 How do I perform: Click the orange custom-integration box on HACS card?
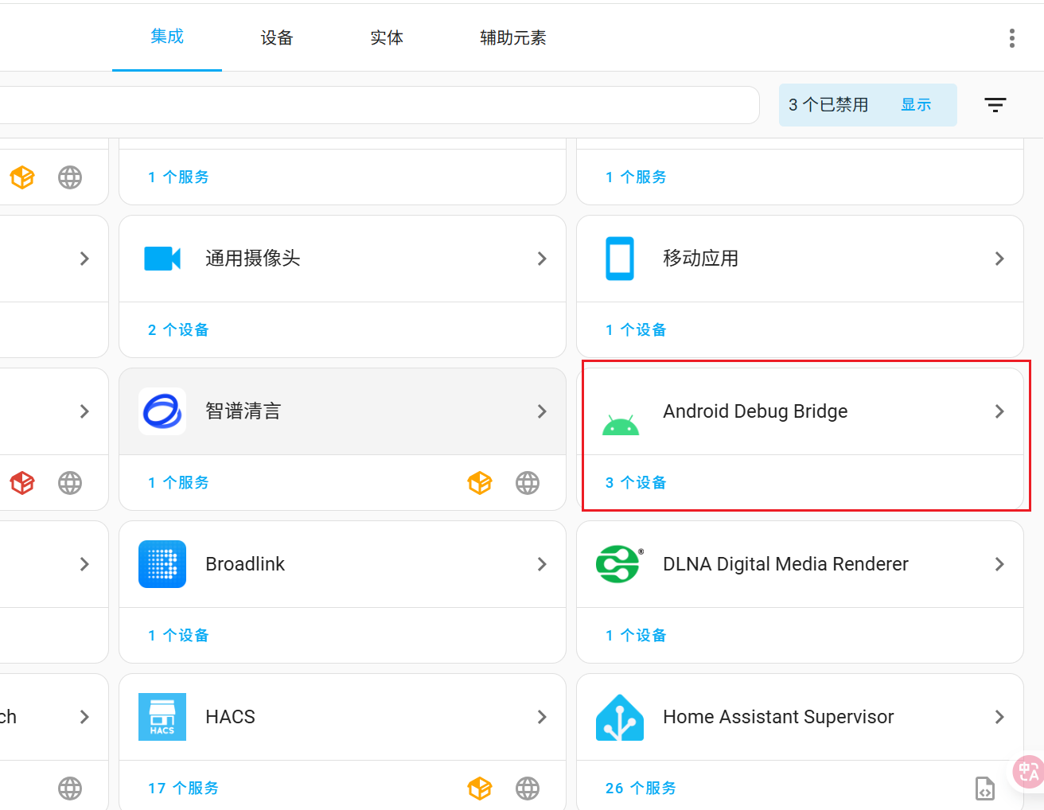[480, 789]
